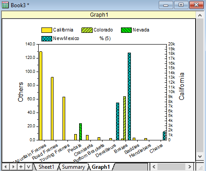Select the Colorado legend label
This screenshot has width=206, height=171.
[x=103, y=30]
